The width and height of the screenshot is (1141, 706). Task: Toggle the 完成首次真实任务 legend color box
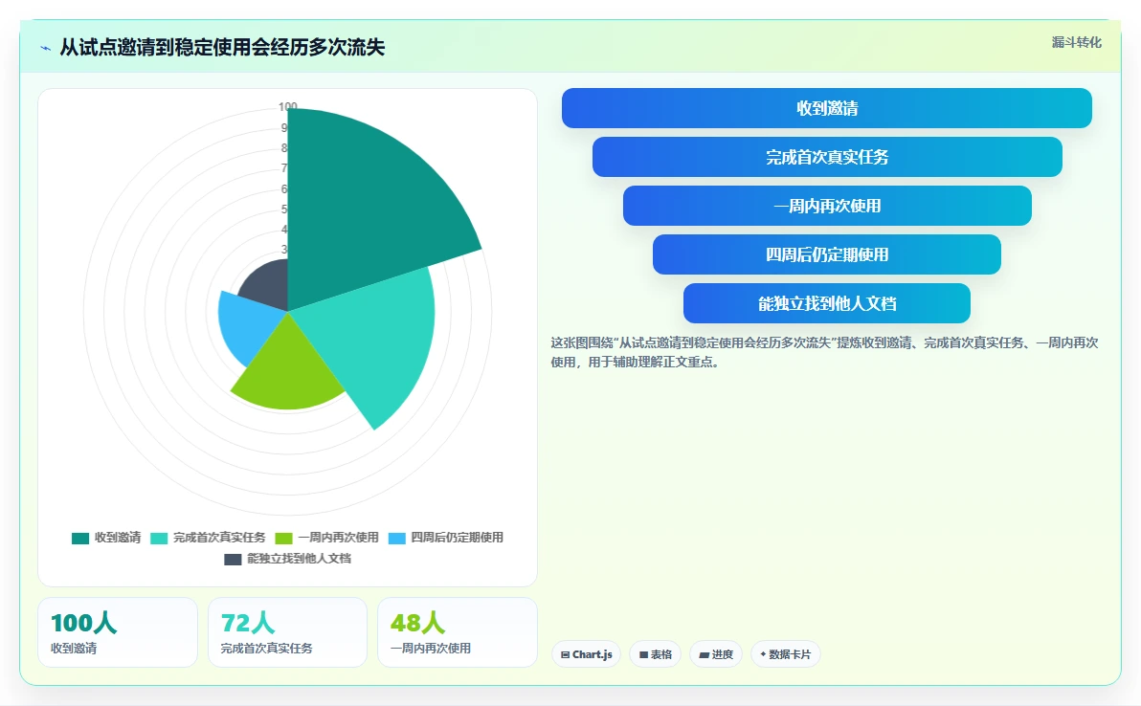click(159, 538)
